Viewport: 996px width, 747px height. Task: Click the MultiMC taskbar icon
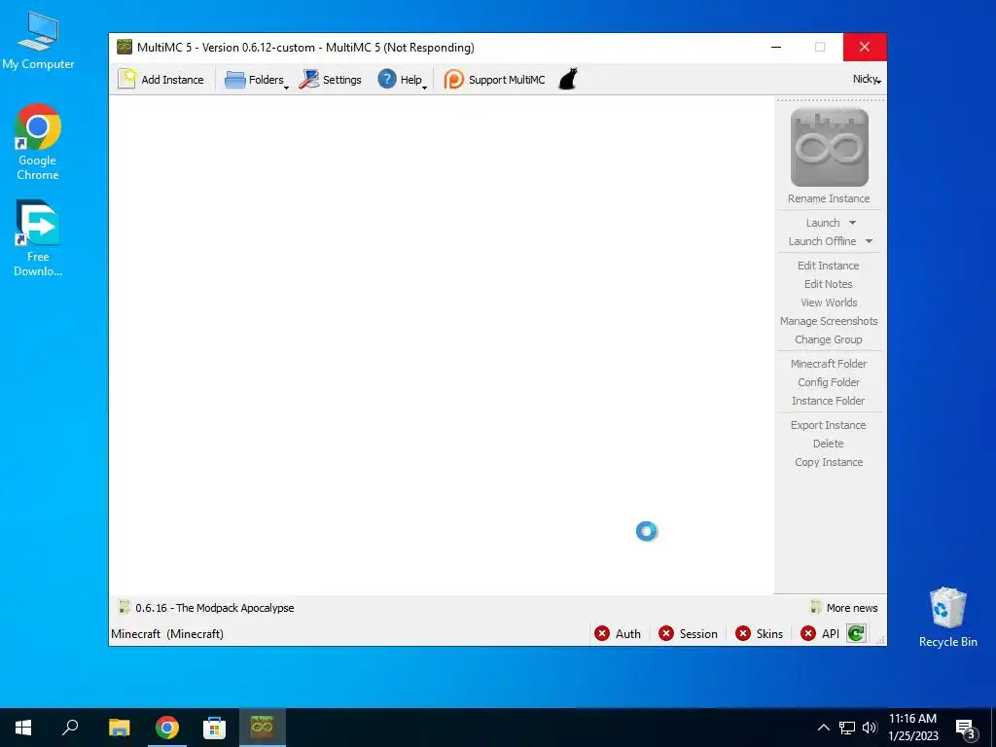[262, 728]
